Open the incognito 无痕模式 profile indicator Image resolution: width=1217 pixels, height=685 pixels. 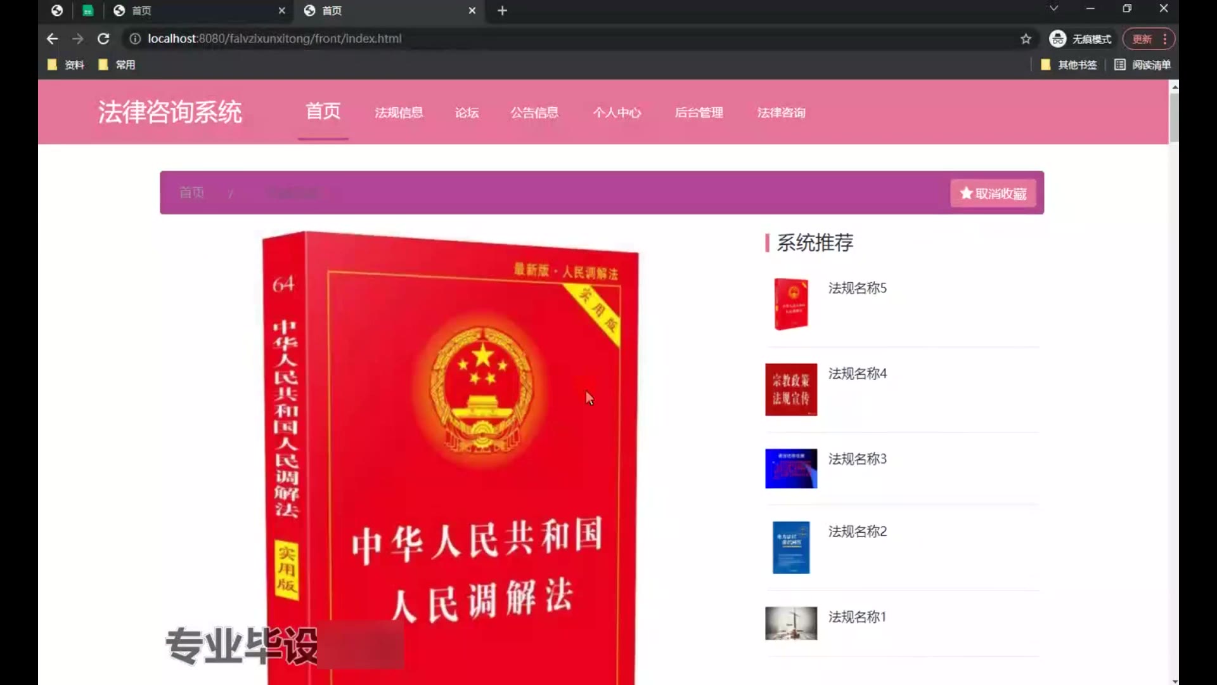1080,39
